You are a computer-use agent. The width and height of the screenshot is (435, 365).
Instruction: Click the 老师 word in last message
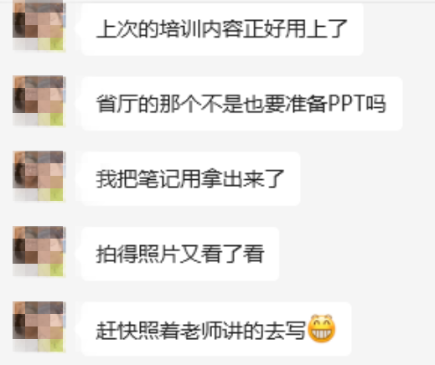pos(200,331)
